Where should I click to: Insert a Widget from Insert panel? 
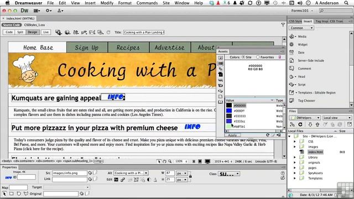(303, 44)
